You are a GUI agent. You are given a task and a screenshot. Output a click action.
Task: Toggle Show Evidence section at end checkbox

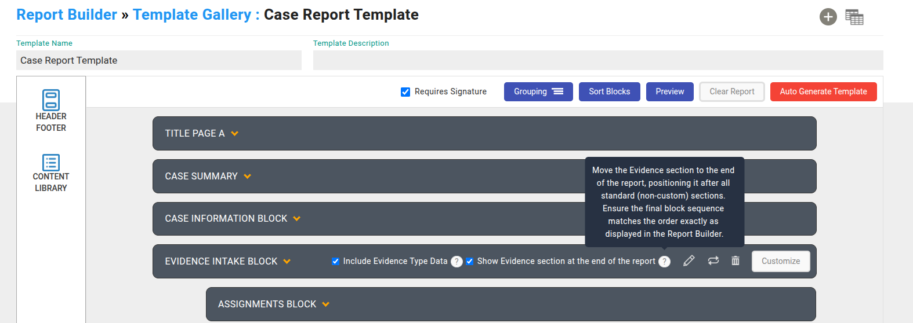469,261
